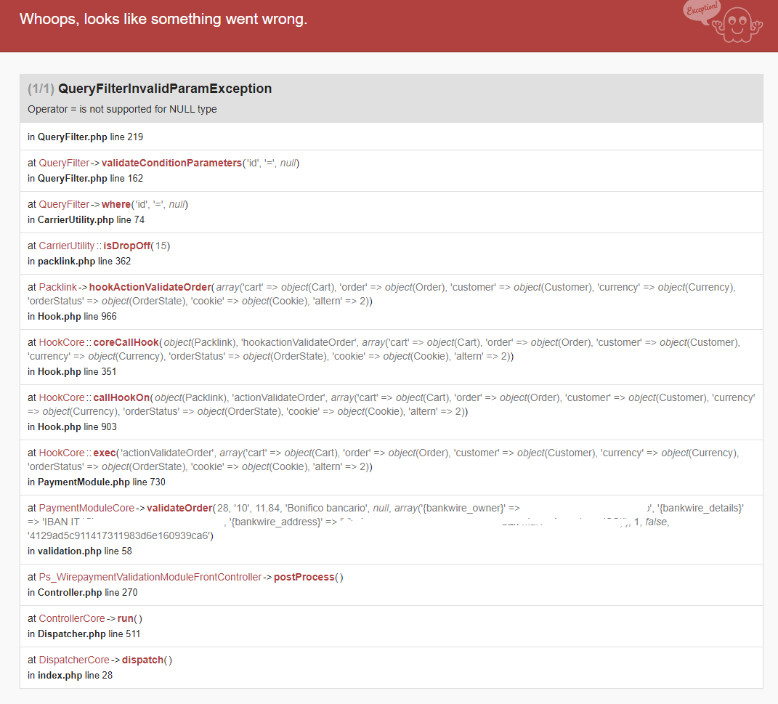Click the 'where' method name
Image resolution: width=778 pixels, height=704 pixels.
point(116,204)
